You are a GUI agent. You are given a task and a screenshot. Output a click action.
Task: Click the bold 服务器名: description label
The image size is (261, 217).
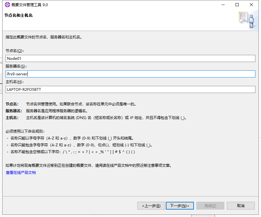click(x=14, y=111)
